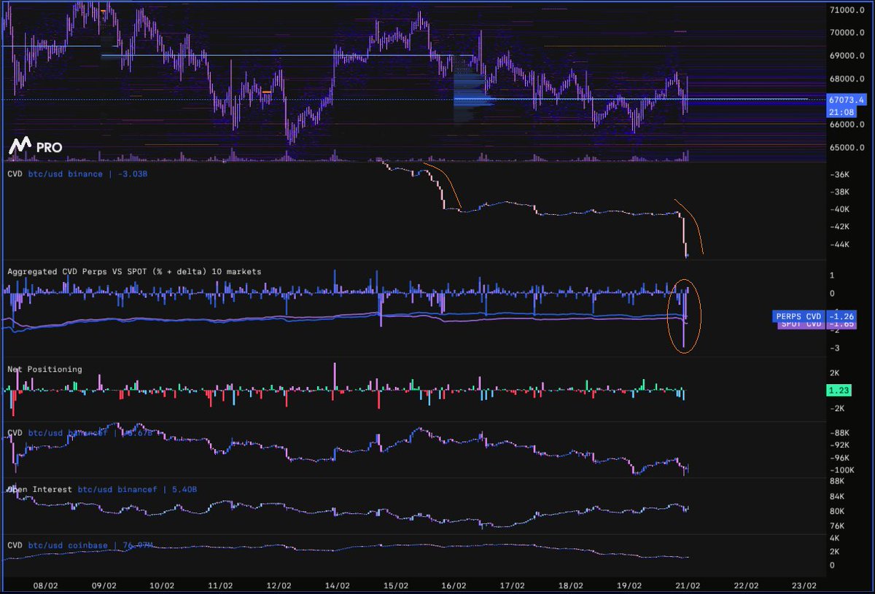This screenshot has width=875, height=594.
Task: Click the current price tag 67073.4
Action: 846,98
